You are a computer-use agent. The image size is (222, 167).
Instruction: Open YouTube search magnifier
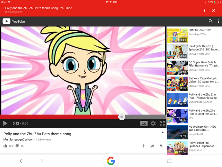point(211,21)
